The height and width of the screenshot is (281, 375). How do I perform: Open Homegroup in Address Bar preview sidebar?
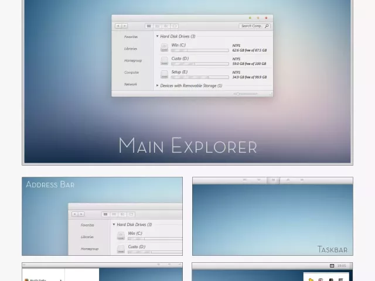[x=90, y=249]
